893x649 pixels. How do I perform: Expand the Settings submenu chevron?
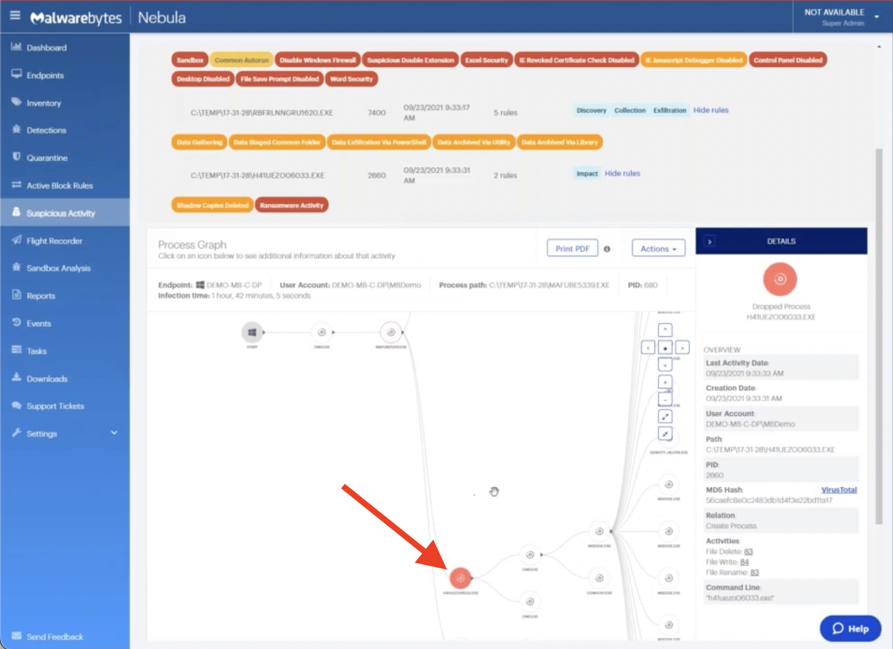point(114,433)
